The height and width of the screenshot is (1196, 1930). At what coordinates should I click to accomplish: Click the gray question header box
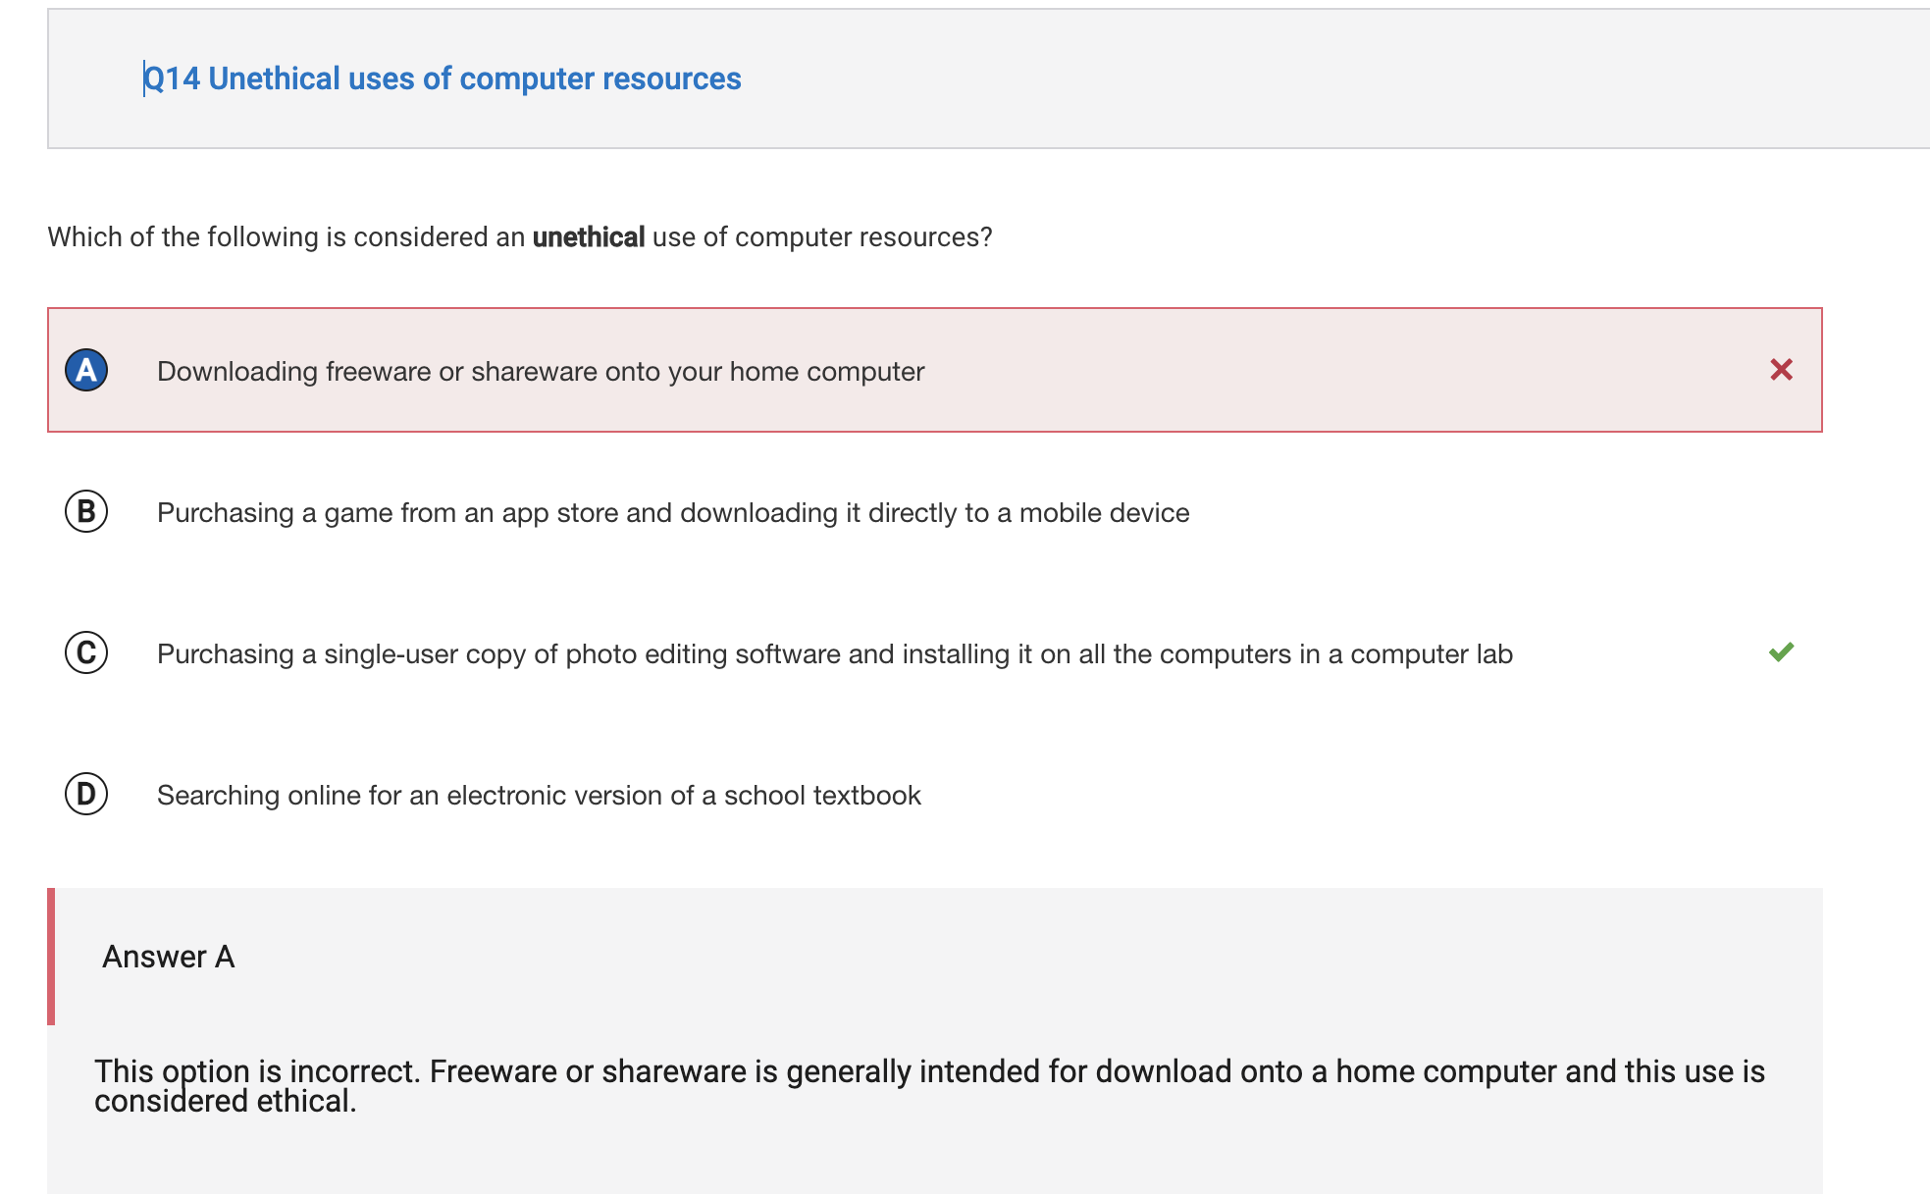tap(988, 78)
